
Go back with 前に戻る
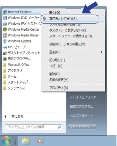[x=17, y=117]
